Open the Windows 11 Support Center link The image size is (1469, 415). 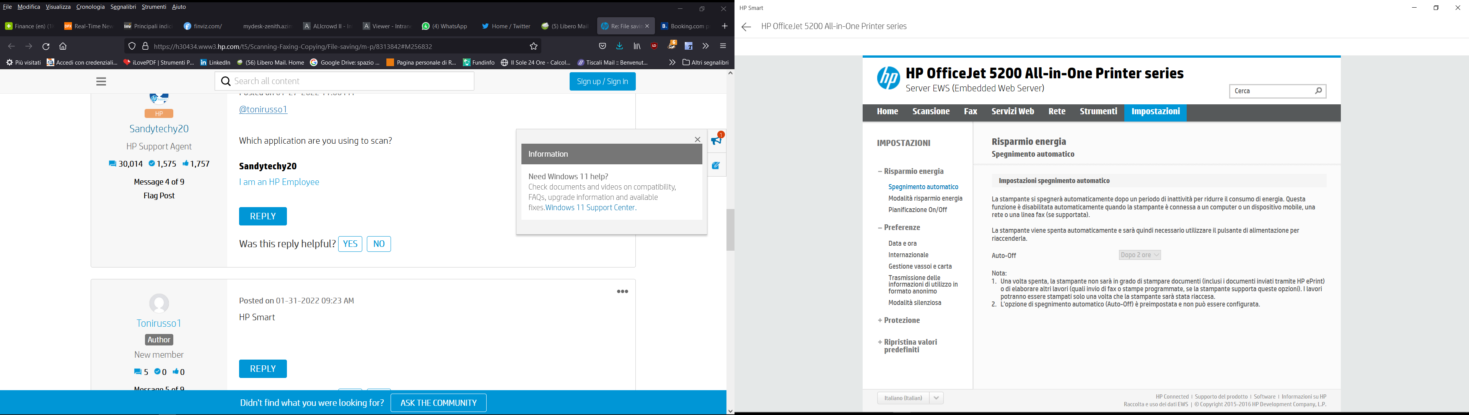(x=590, y=207)
